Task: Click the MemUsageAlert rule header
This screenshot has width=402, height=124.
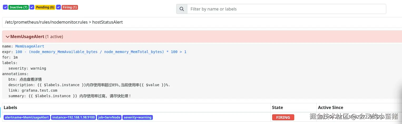Action: (27, 37)
